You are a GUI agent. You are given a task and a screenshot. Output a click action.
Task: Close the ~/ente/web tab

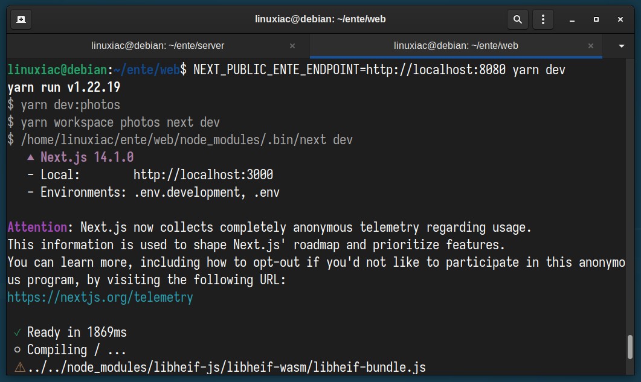591,46
